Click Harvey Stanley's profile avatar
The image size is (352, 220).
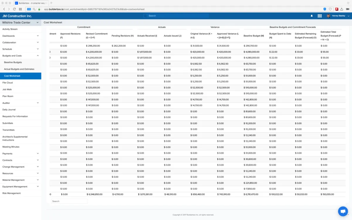328,16
